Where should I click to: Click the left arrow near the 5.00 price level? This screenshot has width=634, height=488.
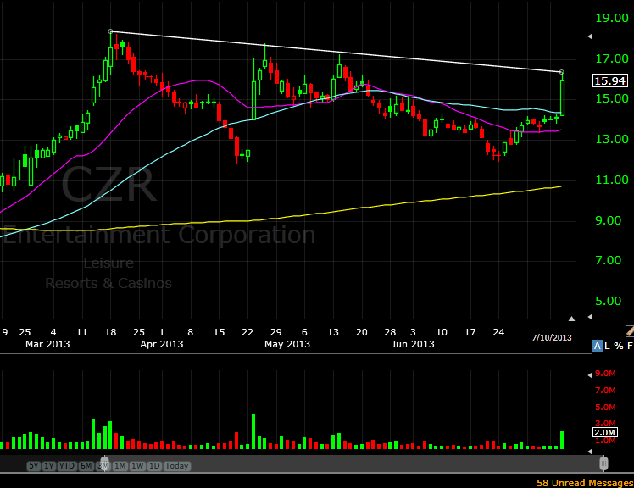coord(590,317)
